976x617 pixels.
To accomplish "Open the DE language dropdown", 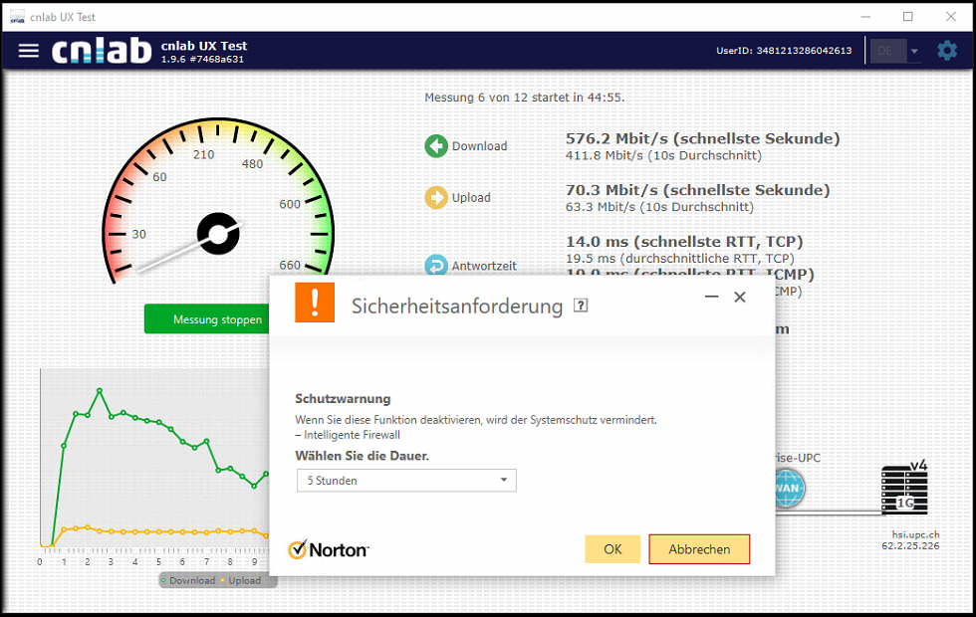I will (x=895, y=51).
